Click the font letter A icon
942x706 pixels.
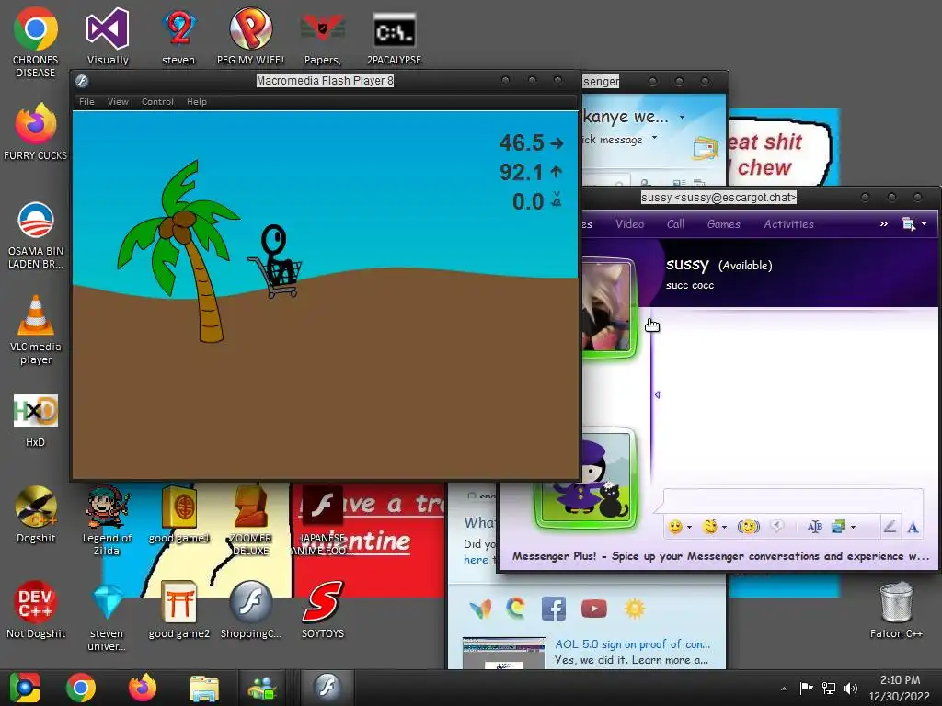pyautogui.click(x=913, y=528)
